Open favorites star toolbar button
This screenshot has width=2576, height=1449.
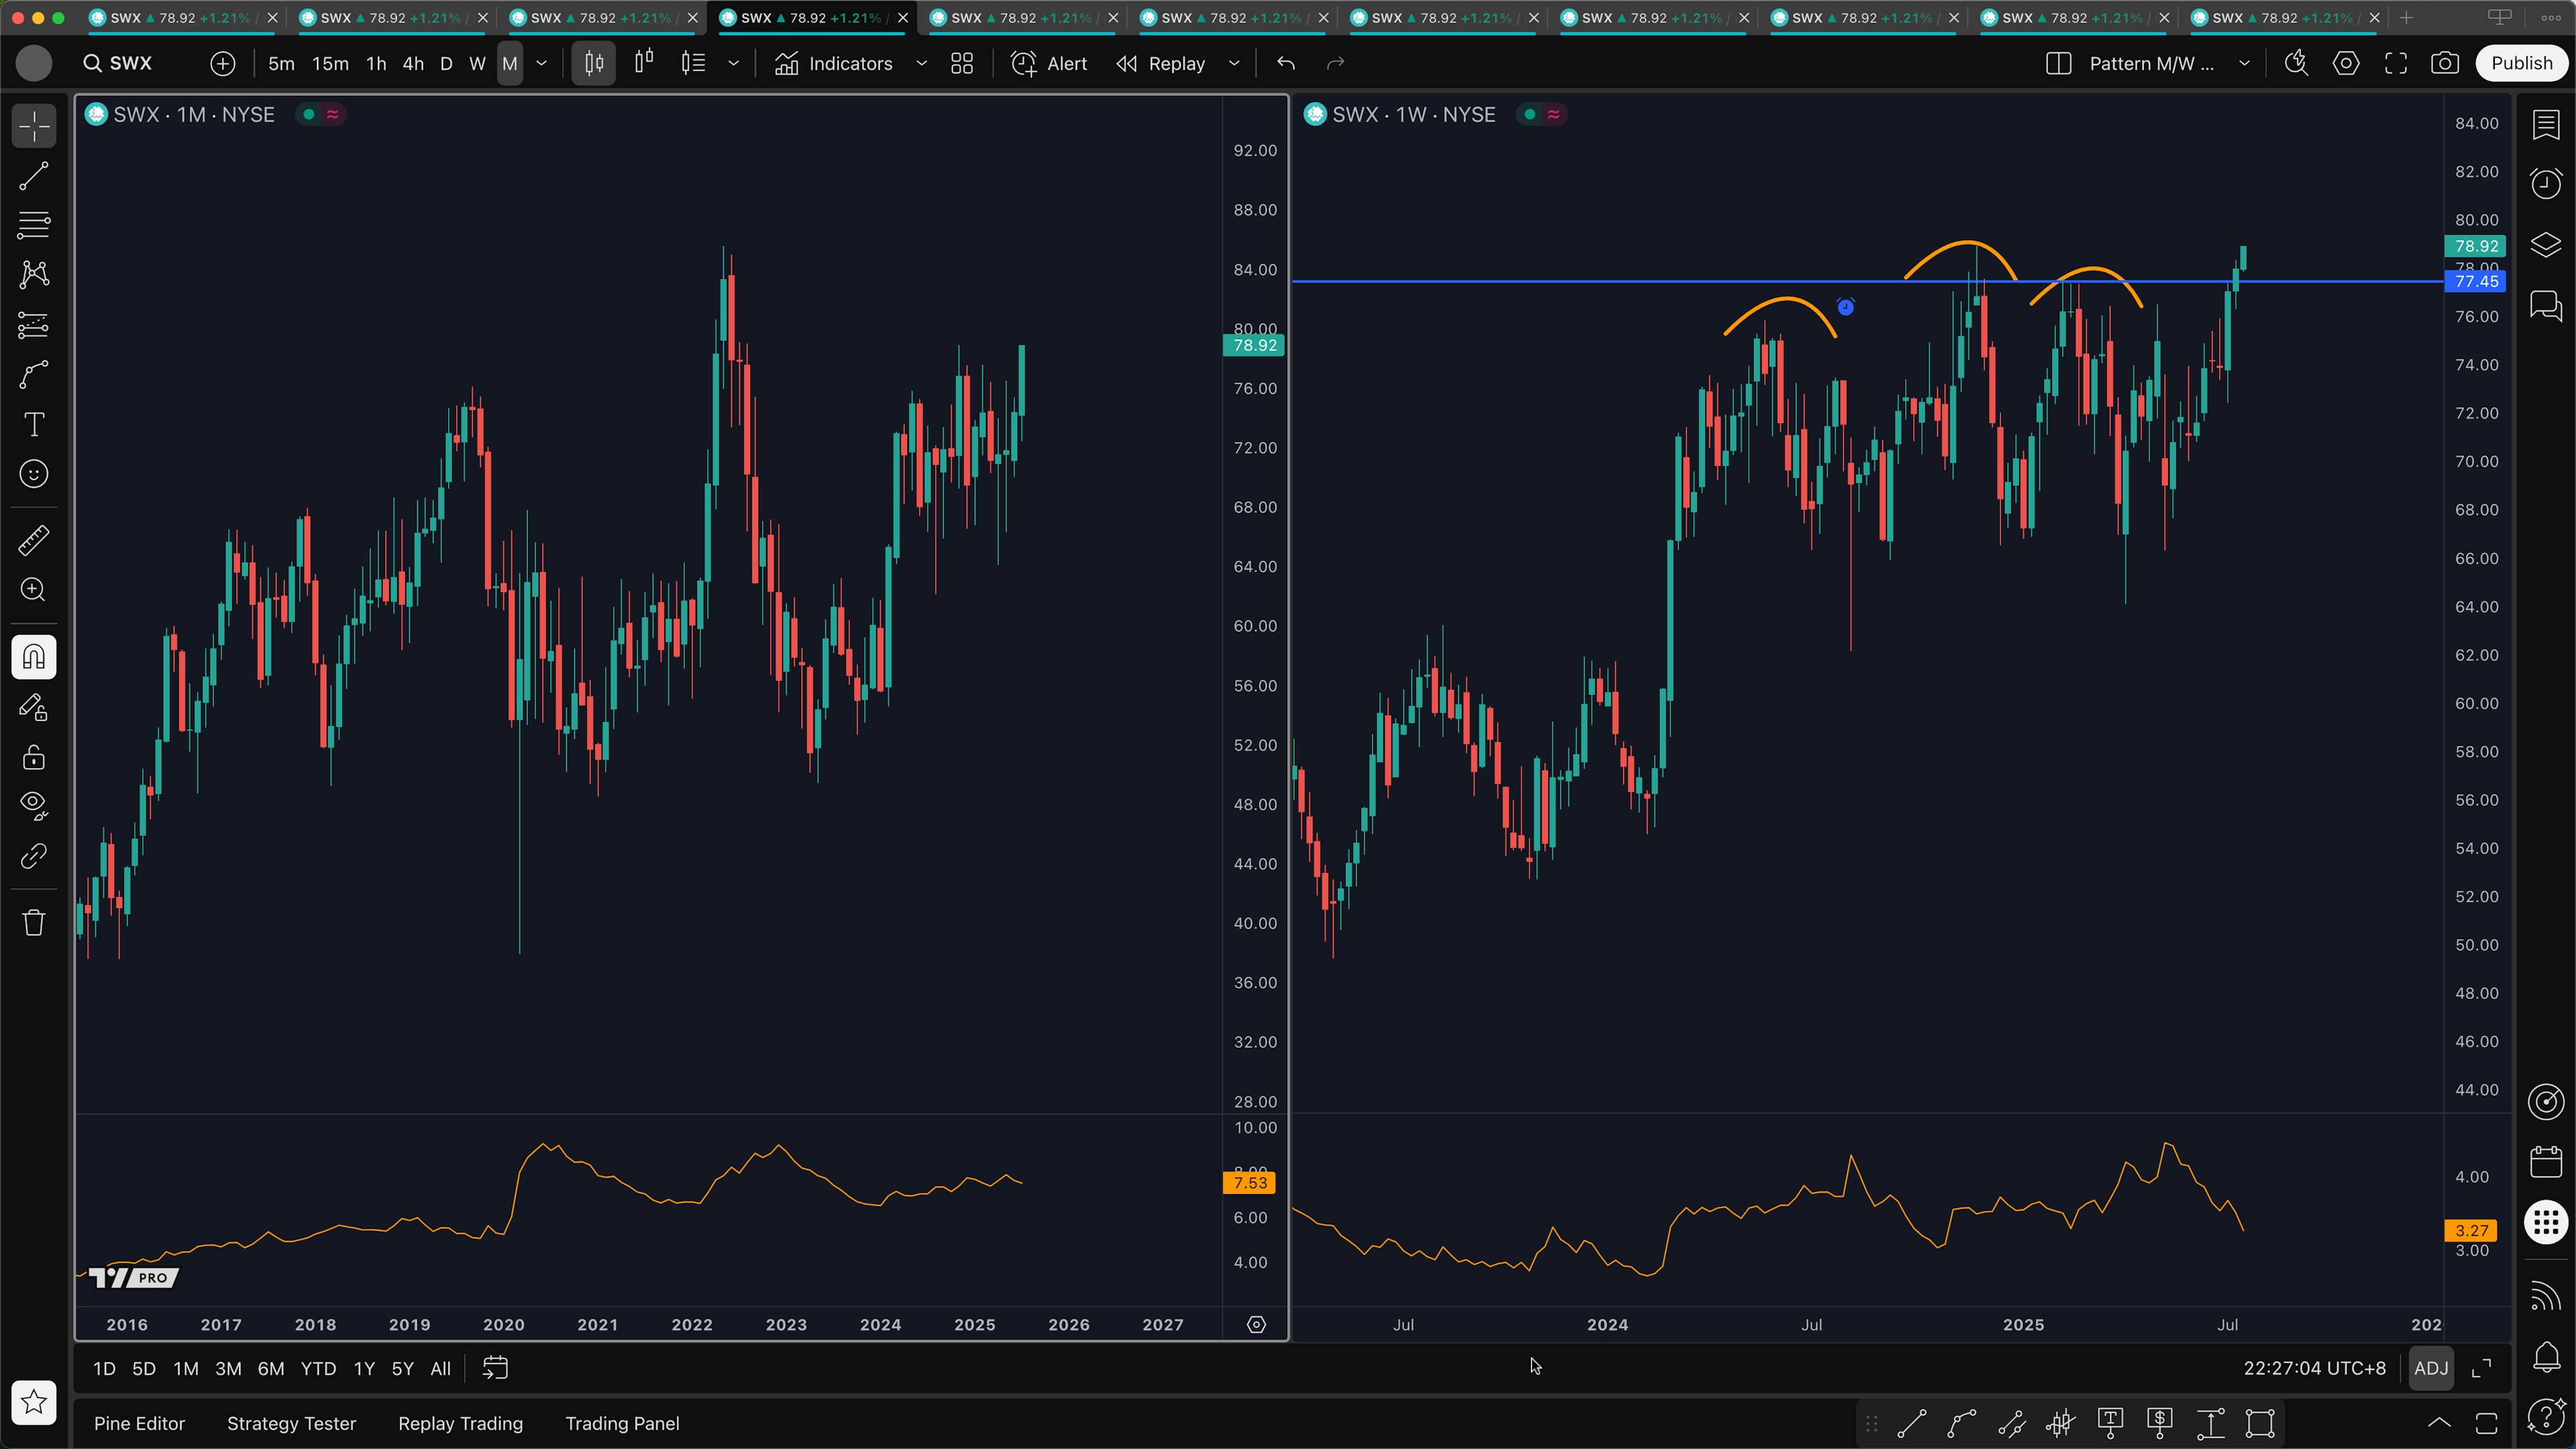pos(34,1402)
